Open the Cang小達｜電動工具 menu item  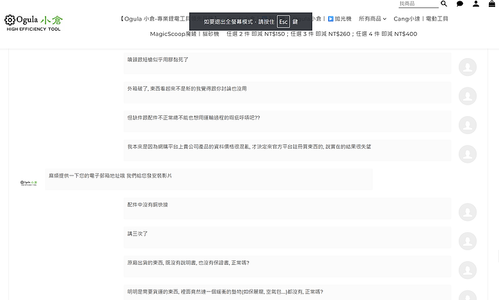coord(421,19)
